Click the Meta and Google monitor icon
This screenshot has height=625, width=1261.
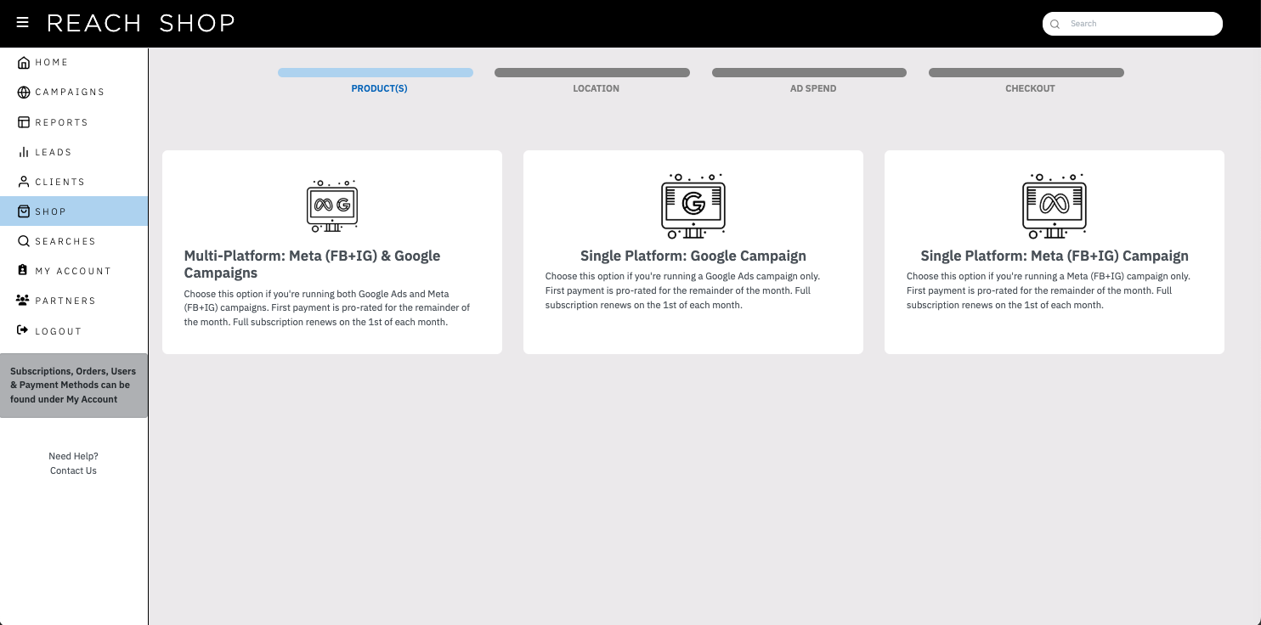pos(332,206)
